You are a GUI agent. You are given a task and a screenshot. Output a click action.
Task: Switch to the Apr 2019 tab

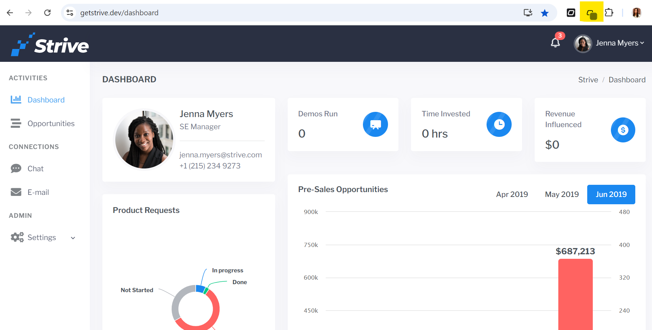pyautogui.click(x=512, y=195)
